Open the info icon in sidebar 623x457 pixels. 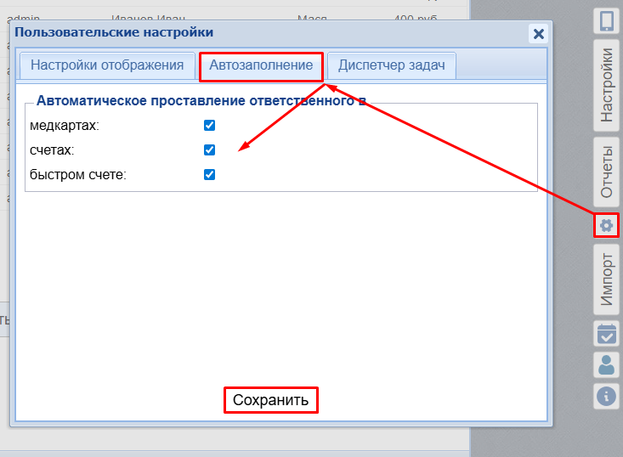pyautogui.click(x=606, y=396)
